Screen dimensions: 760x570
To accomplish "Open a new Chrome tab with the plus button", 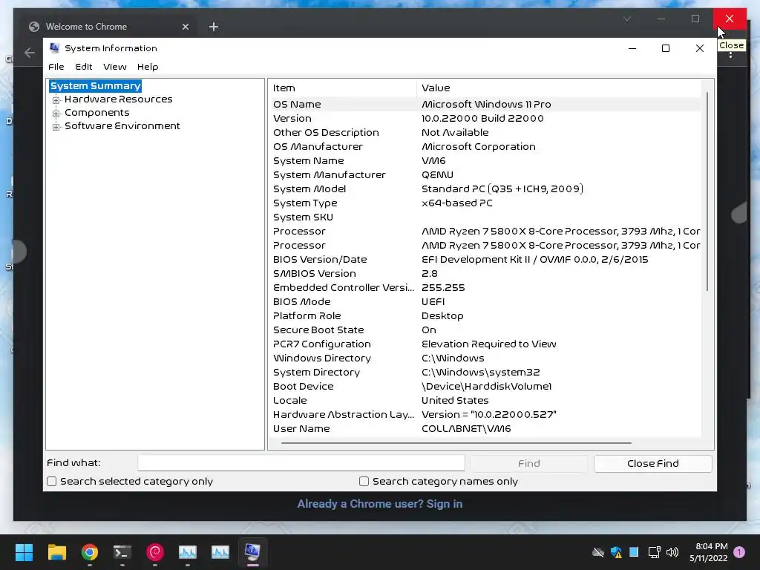I will 214,27.
